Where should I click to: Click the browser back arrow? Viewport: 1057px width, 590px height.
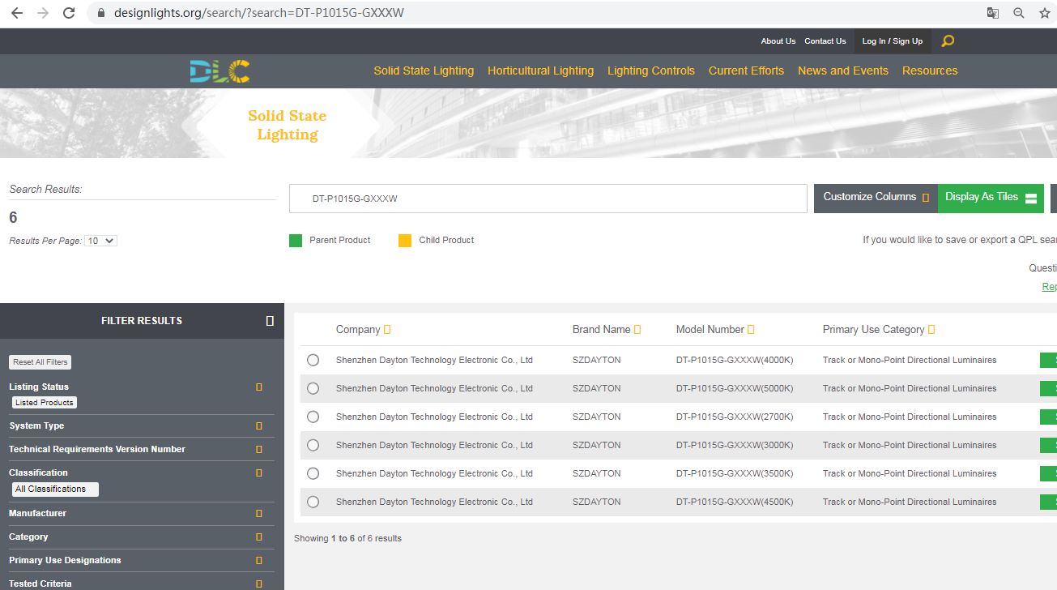[16, 13]
